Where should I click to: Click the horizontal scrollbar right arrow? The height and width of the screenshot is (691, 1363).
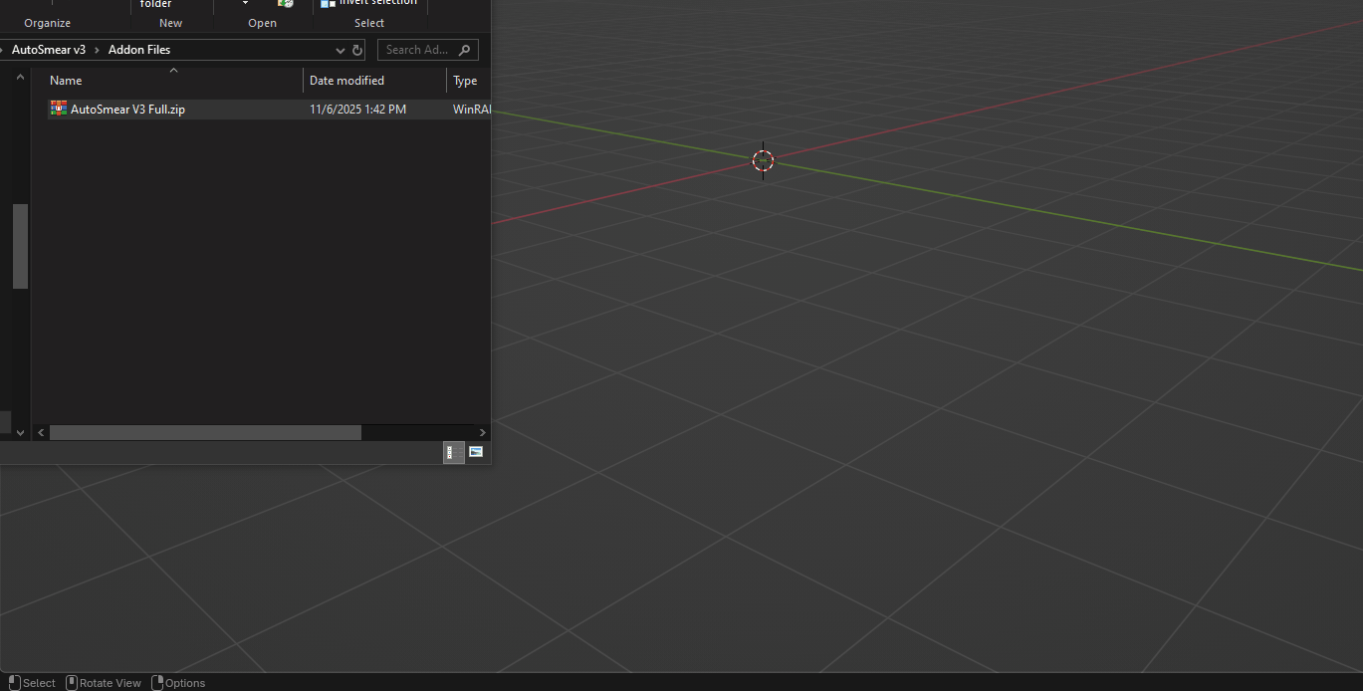tap(483, 432)
